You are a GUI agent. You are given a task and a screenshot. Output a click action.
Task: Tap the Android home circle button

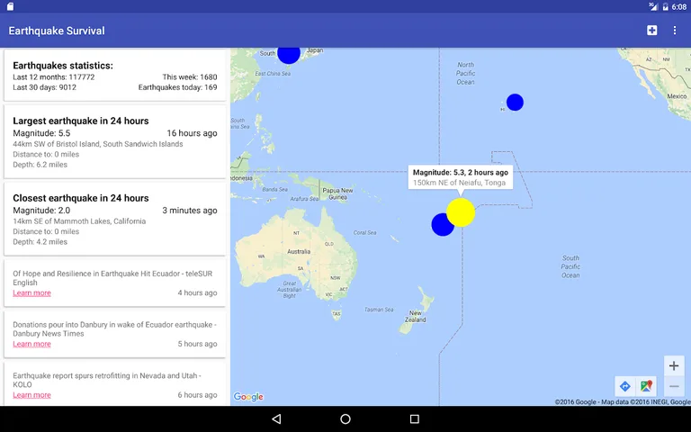pos(345,418)
